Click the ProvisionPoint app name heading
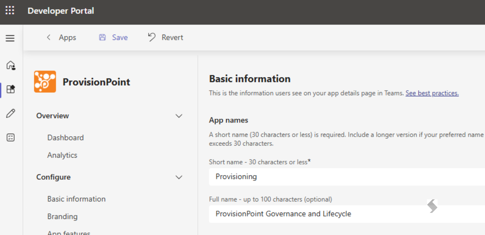Screen dimensions: 485x235 point(97,82)
